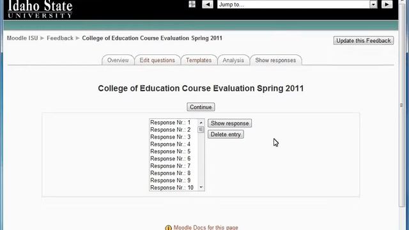Click the Show response button
This screenshot has width=409, height=230.
point(229,123)
